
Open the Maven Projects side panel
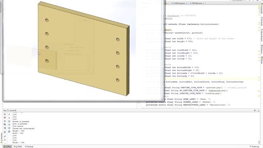262,36
